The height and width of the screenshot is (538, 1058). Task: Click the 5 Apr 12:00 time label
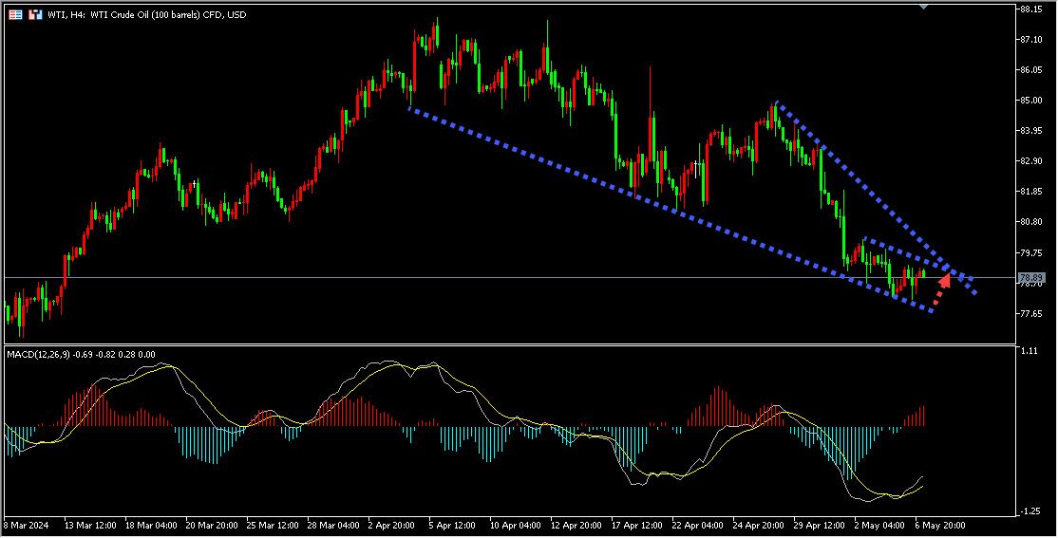[x=452, y=524]
